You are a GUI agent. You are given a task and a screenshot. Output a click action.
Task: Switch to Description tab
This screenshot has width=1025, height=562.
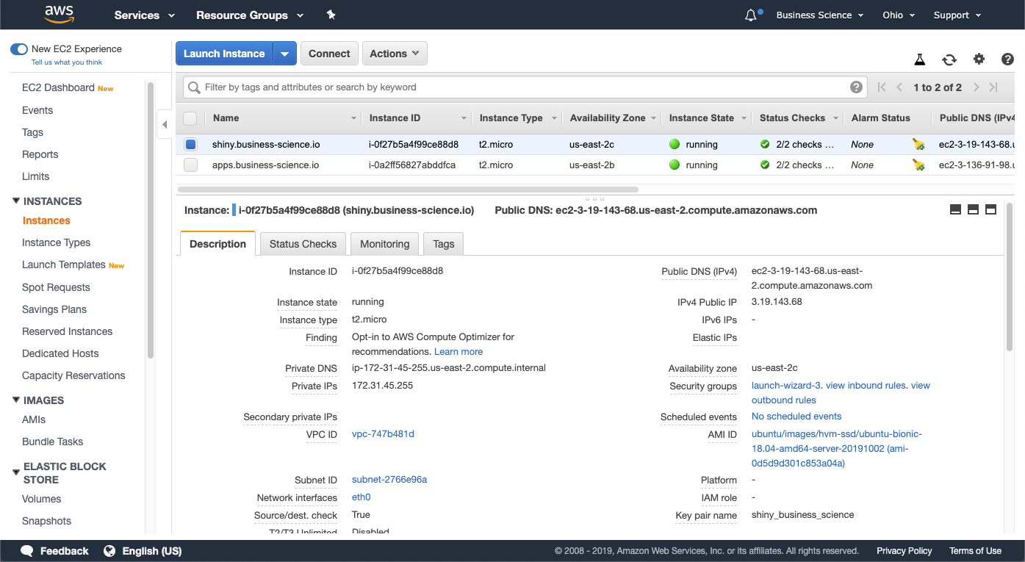(217, 244)
